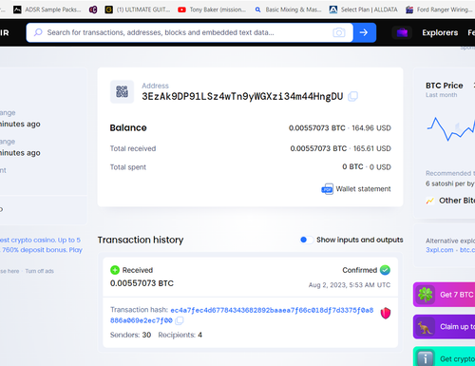Open the 3xpl.com alternative explorer link
475x366 pixels.
(440, 250)
